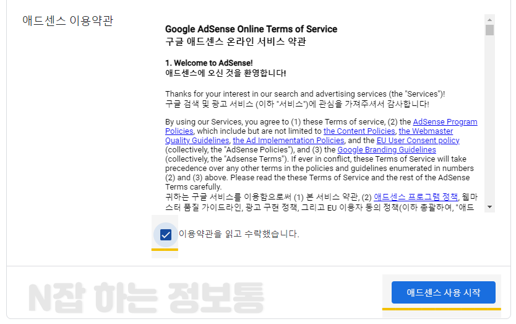516x324 pixels.
Task: Open the 애드센스 프로그램 정책 link
Action: (416, 197)
